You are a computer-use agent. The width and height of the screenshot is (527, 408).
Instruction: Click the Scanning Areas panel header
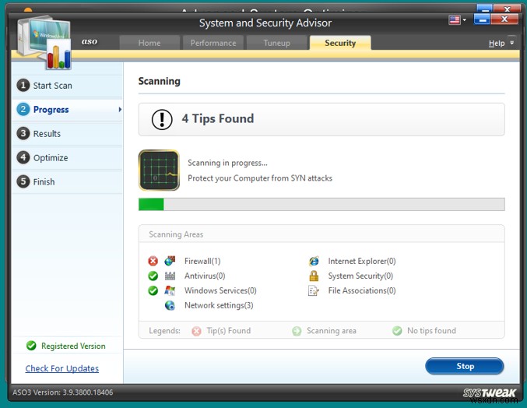(x=321, y=234)
